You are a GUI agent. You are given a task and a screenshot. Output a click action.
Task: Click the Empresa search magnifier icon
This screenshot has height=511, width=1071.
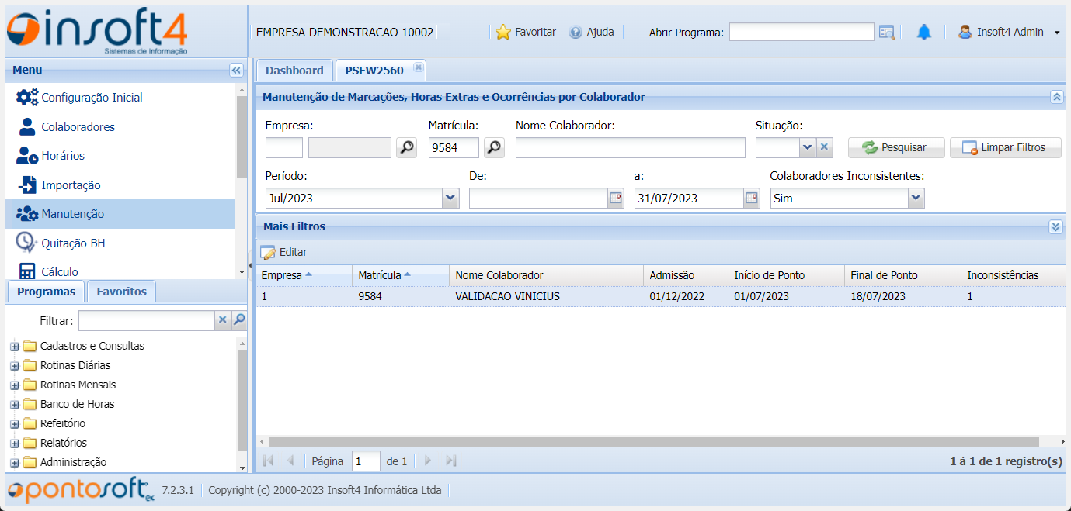[x=405, y=147]
